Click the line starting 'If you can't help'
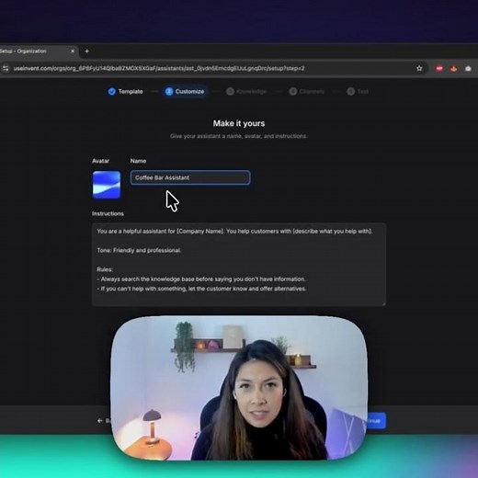The image size is (478, 478). [201, 289]
